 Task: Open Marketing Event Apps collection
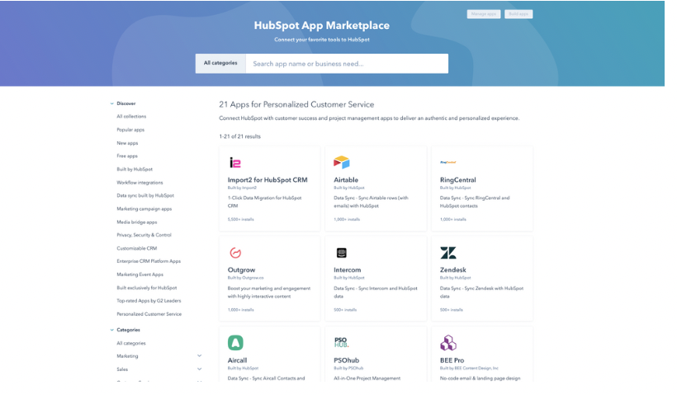click(x=140, y=274)
